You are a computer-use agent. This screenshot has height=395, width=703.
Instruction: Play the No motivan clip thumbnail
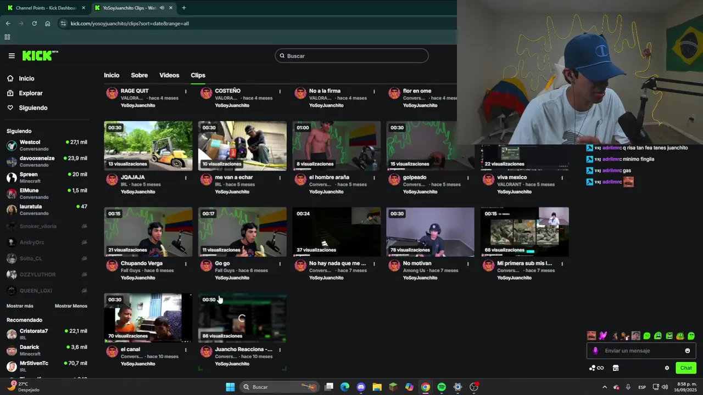[x=430, y=232]
